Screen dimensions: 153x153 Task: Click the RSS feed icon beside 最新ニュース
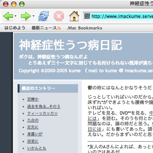tap(59, 28)
